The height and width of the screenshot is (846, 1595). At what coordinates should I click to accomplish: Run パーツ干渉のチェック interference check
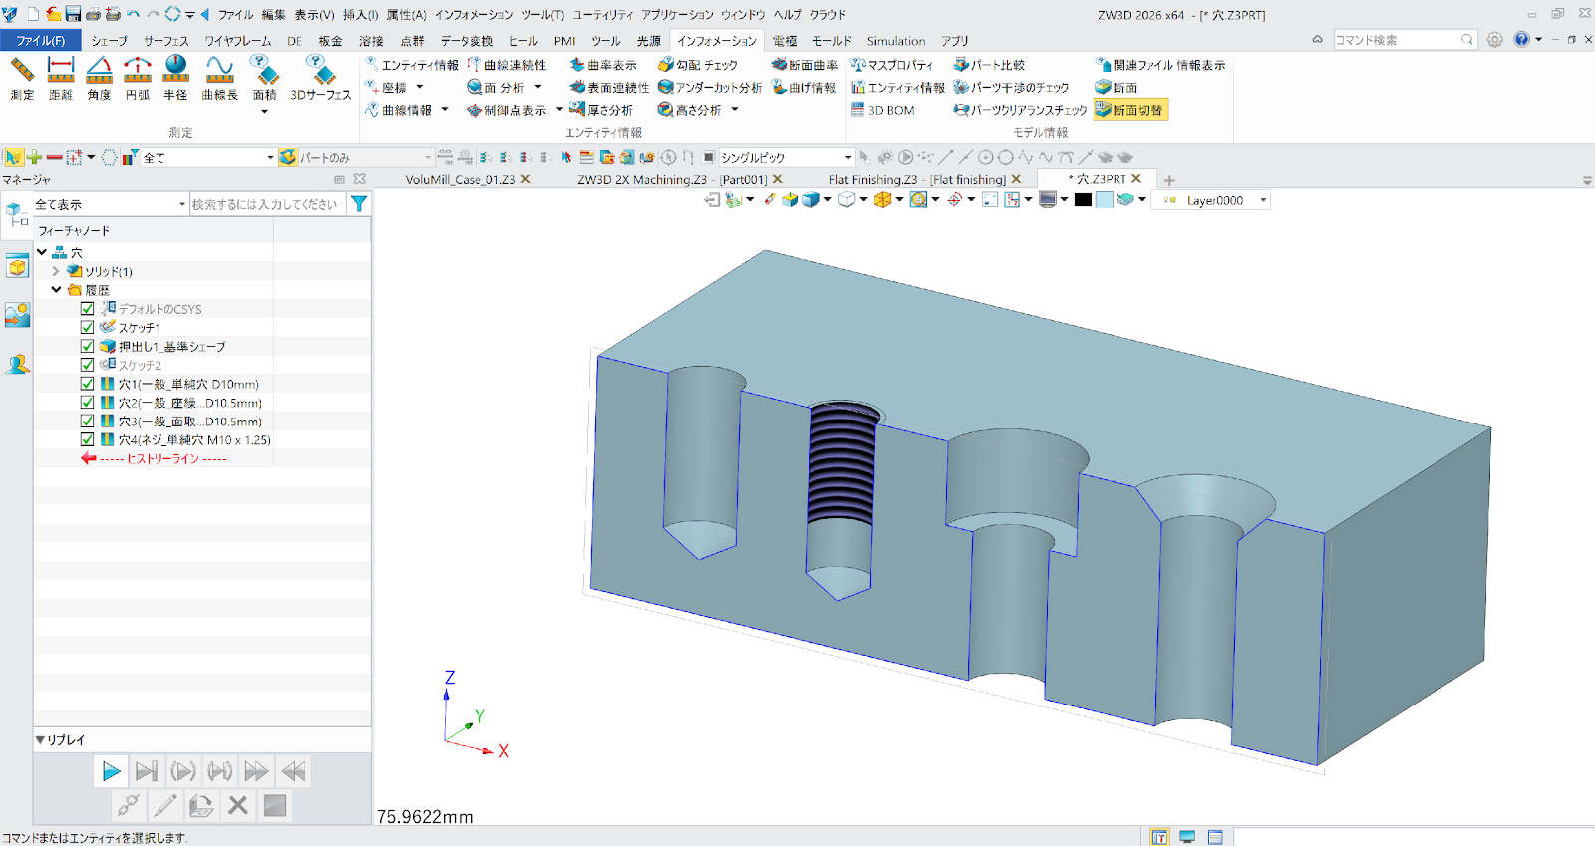coord(1011,88)
